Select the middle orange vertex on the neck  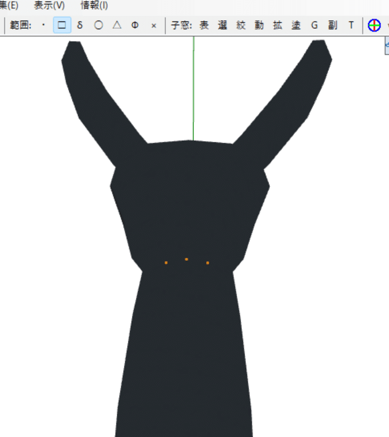[x=187, y=259]
